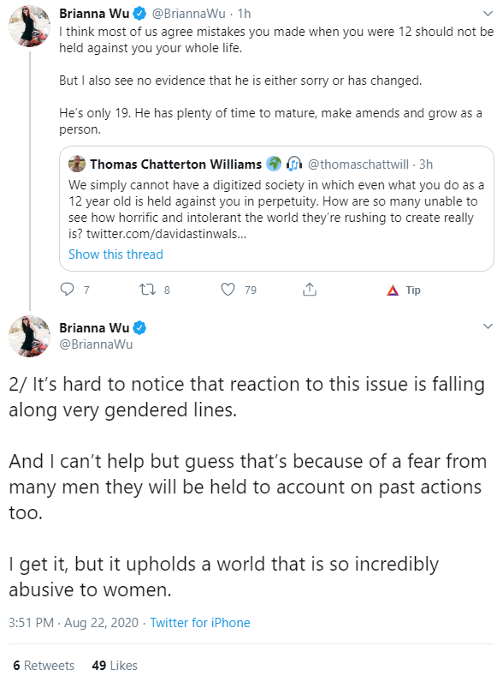Open Brianna Wu's avatar on the first tweet
The image size is (503, 682).
[x=30, y=26]
